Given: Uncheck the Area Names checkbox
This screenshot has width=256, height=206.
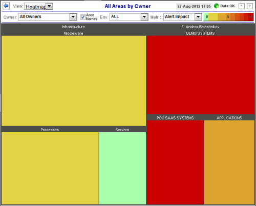Looking at the screenshot, I should click(83, 17).
